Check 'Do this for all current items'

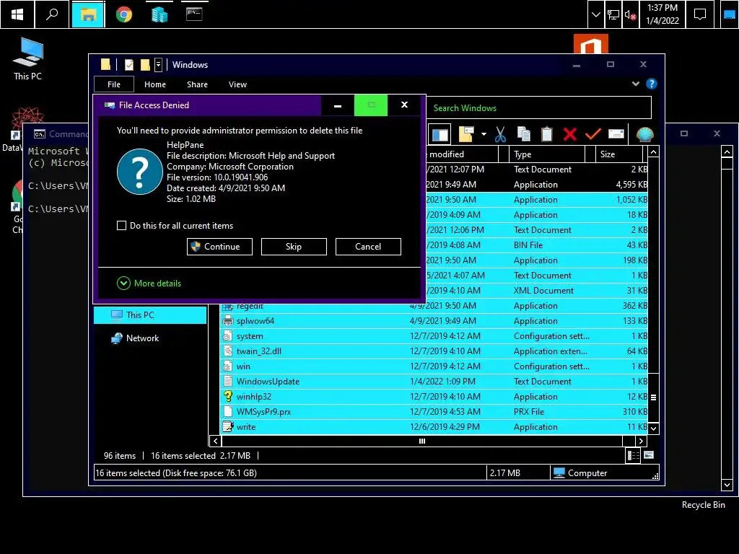pyautogui.click(x=121, y=226)
